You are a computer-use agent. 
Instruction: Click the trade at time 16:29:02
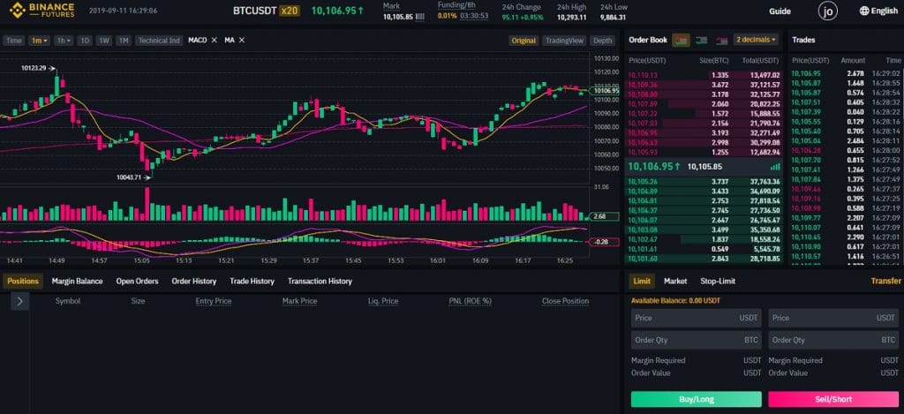coord(846,74)
